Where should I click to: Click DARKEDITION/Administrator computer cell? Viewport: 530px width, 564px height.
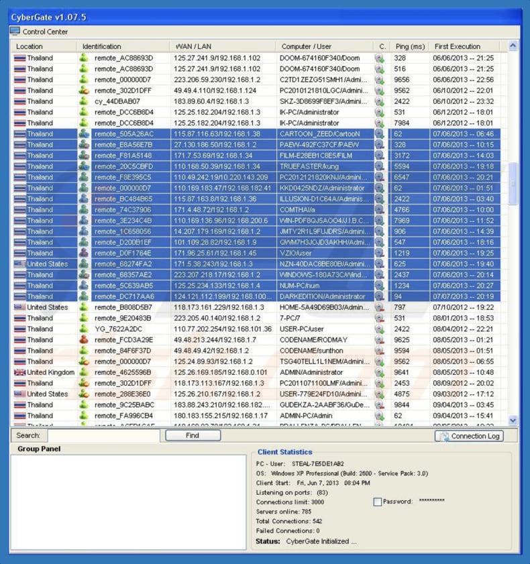[x=323, y=296]
